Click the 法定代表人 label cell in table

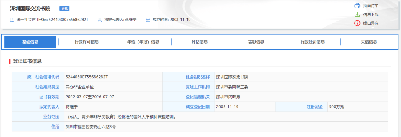click(38, 107)
